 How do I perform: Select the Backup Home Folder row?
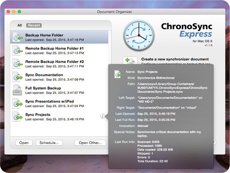(x=59, y=37)
